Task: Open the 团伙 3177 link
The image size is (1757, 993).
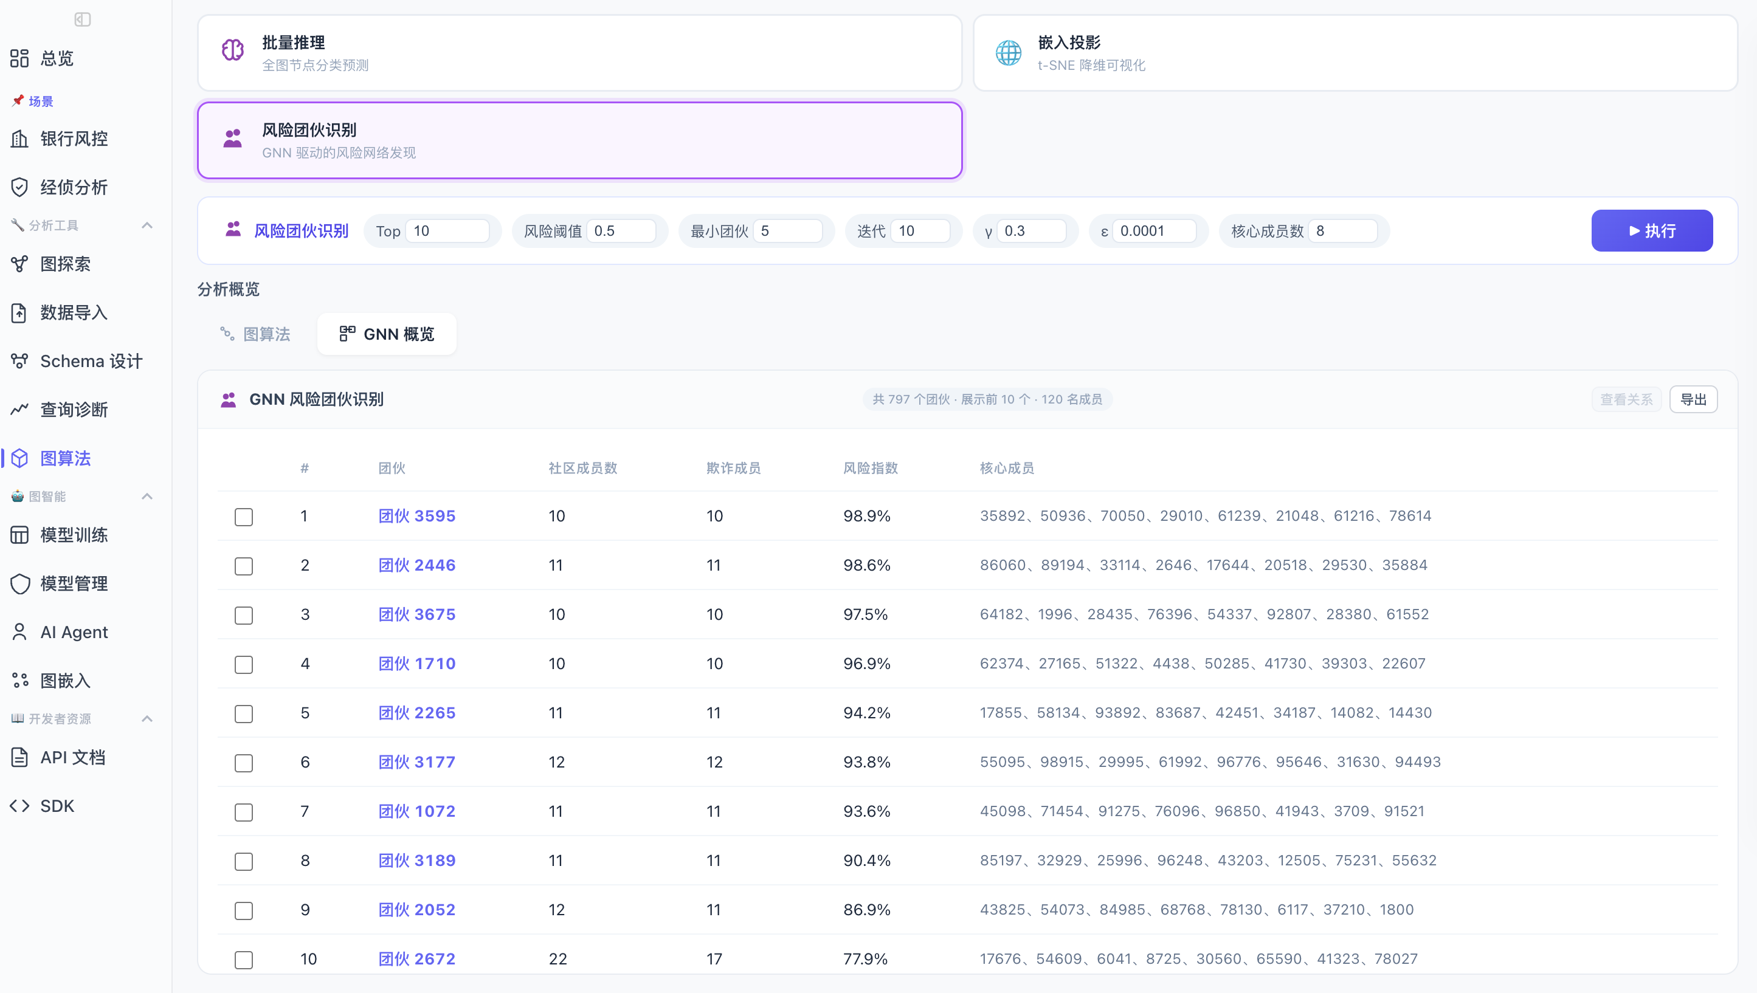Action: (x=416, y=762)
